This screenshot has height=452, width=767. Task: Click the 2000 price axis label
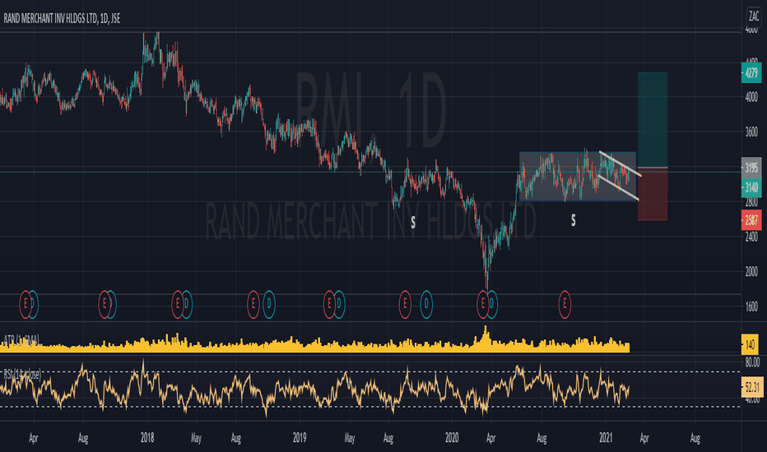[751, 272]
